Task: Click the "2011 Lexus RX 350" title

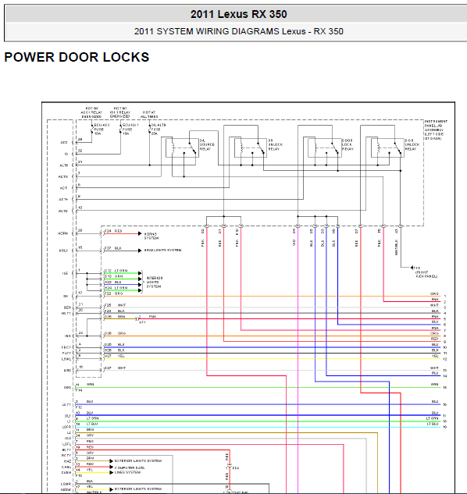Action: click(239, 14)
